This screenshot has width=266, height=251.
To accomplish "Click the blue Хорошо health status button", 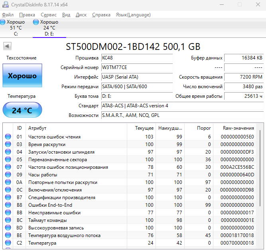I will click(22, 75).
